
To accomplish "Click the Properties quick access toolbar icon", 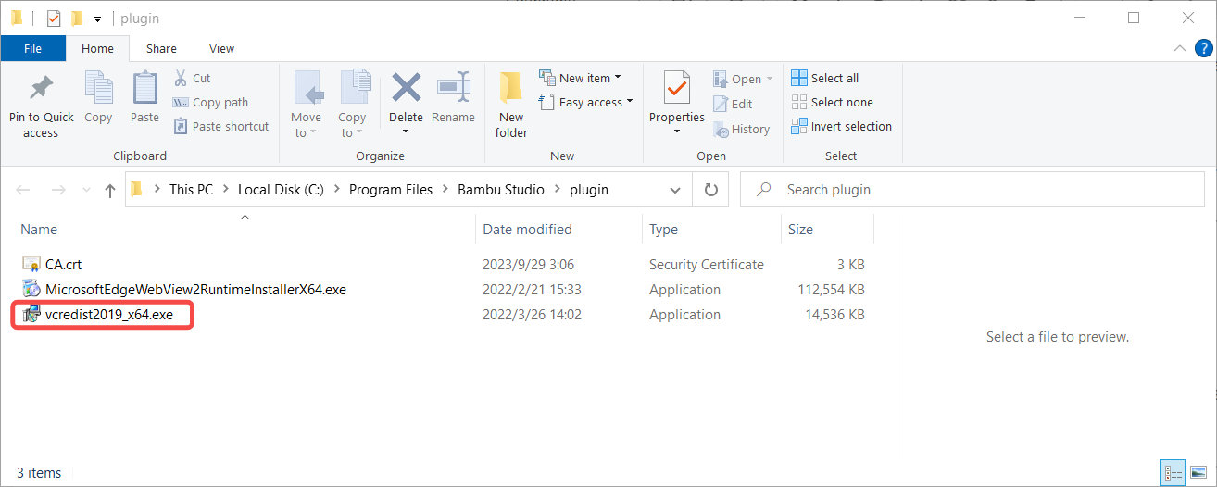I will [54, 18].
